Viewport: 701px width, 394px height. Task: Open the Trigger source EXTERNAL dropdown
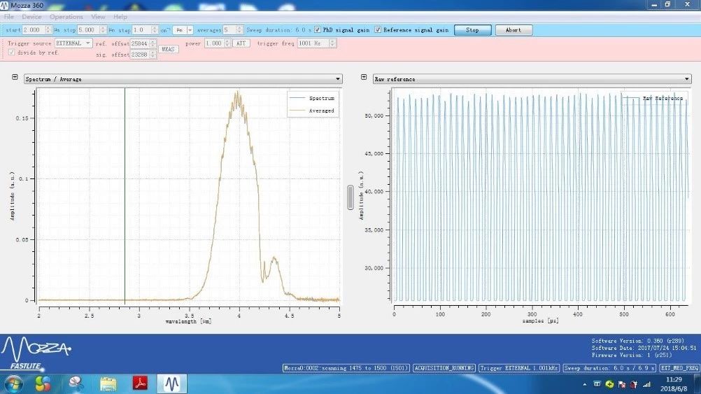tap(73, 43)
